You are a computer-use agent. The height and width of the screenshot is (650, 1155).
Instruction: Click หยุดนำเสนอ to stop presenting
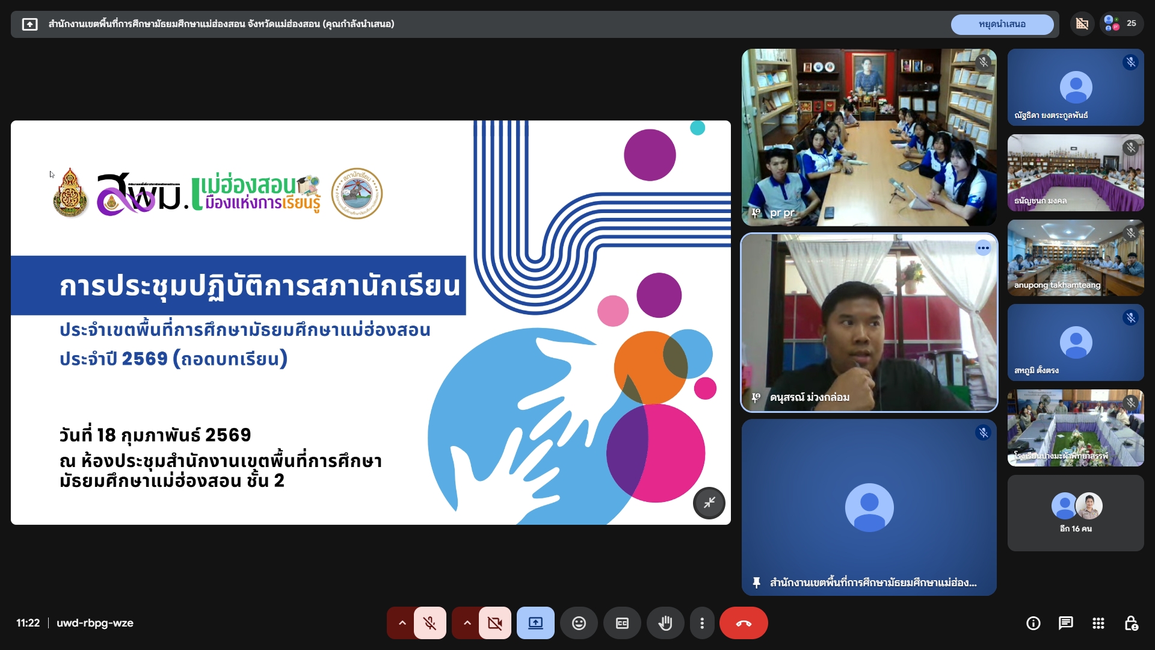[1002, 25]
